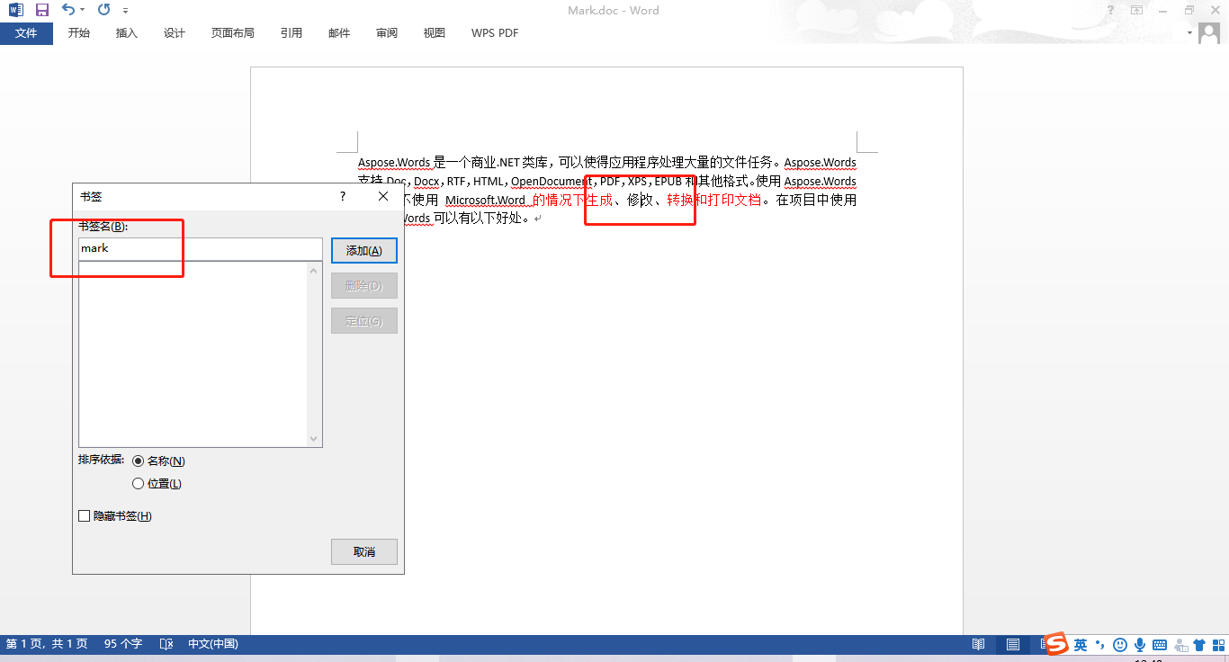Enable the 隐藏书签 checkbox
Image resolution: width=1229 pixels, height=662 pixels.
pyautogui.click(x=85, y=516)
